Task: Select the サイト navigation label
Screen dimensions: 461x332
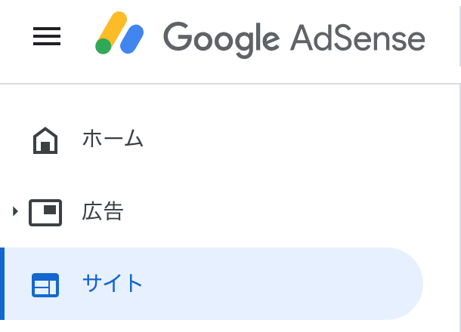Action: [x=113, y=283]
